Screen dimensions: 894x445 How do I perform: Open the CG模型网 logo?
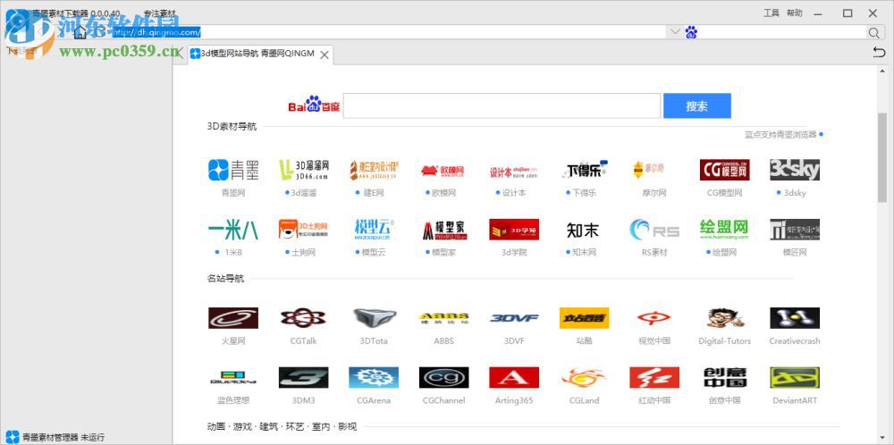click(x=725, y=170)
